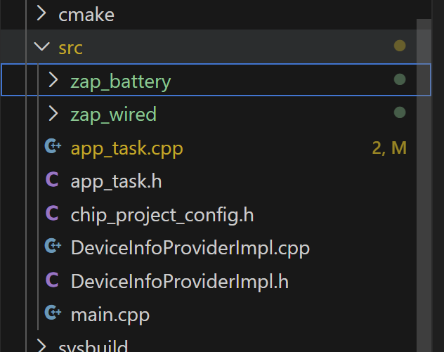The width and height of the screenshot is (444, 352).
Task: Click the C icon beside DeviceInfoProviderImpl.h
Action: (52, 280)
